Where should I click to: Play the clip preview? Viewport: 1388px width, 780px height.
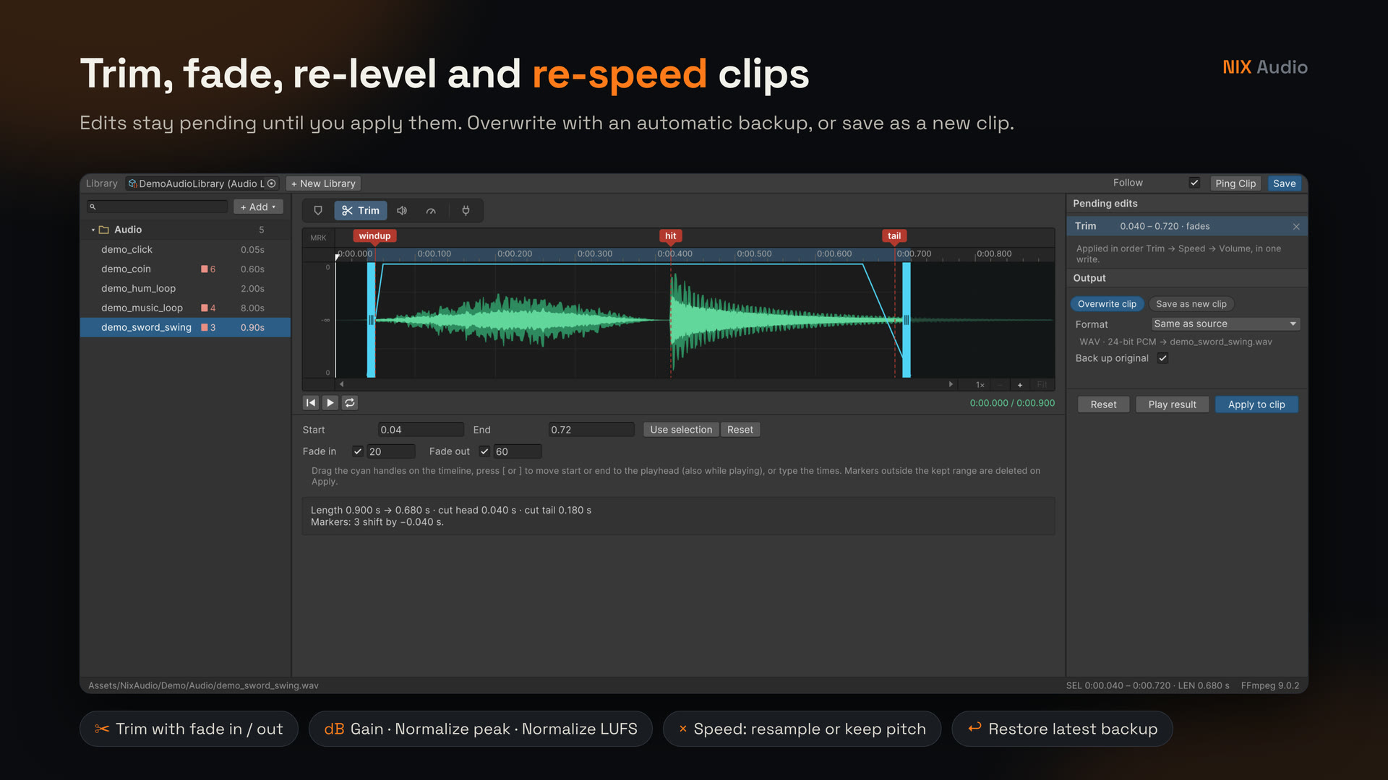coord(330,403)
